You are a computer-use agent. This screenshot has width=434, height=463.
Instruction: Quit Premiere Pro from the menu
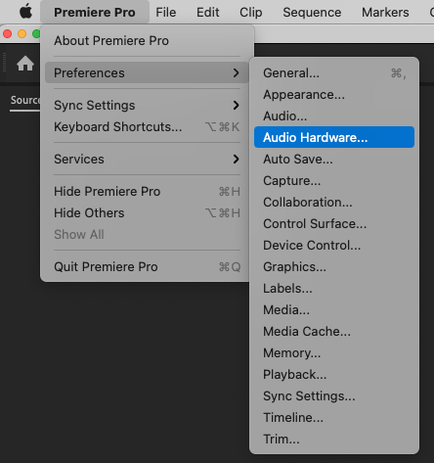click(x=147, y=266)
